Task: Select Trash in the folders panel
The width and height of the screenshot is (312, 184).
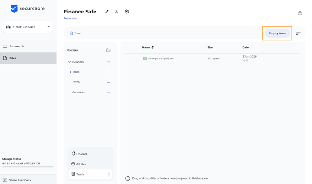Action: tap(90, 174)
